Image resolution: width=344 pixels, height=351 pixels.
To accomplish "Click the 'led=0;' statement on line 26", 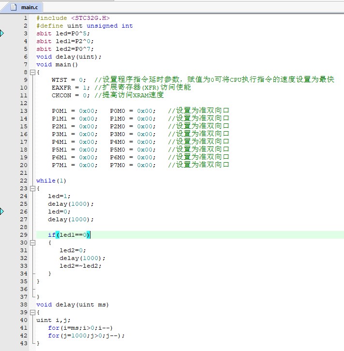I will [59, 212].
